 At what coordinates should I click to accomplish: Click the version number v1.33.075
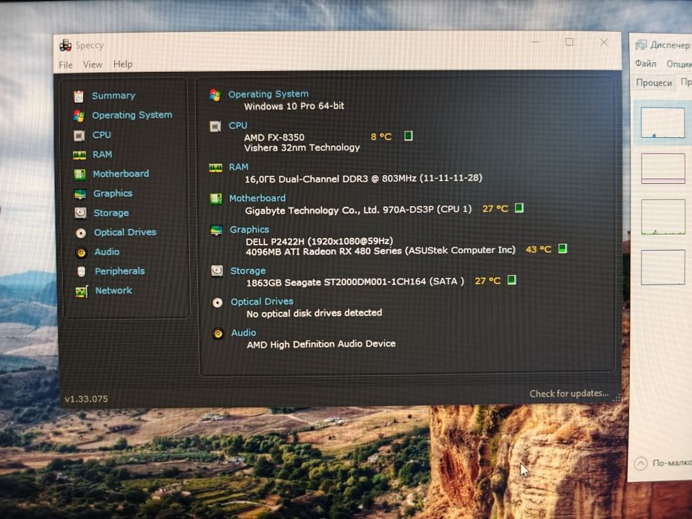[86, 399]
